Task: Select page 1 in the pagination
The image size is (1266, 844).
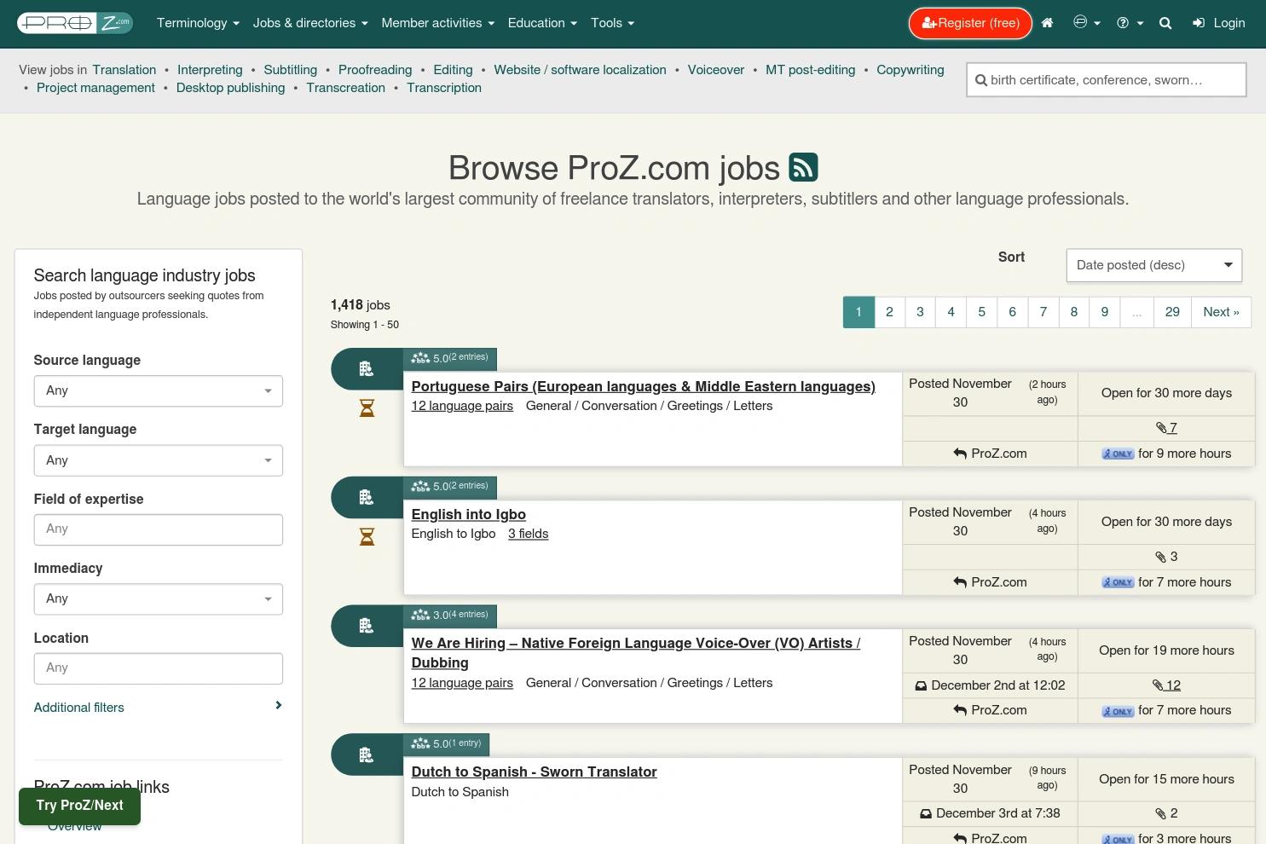Action: tap(858, 312)
